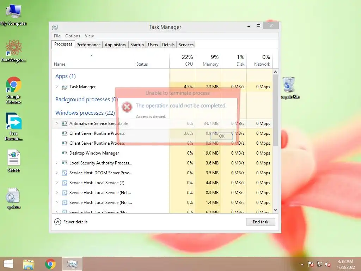
Task: Sort by Disk column header
Action: click(234, 61)
